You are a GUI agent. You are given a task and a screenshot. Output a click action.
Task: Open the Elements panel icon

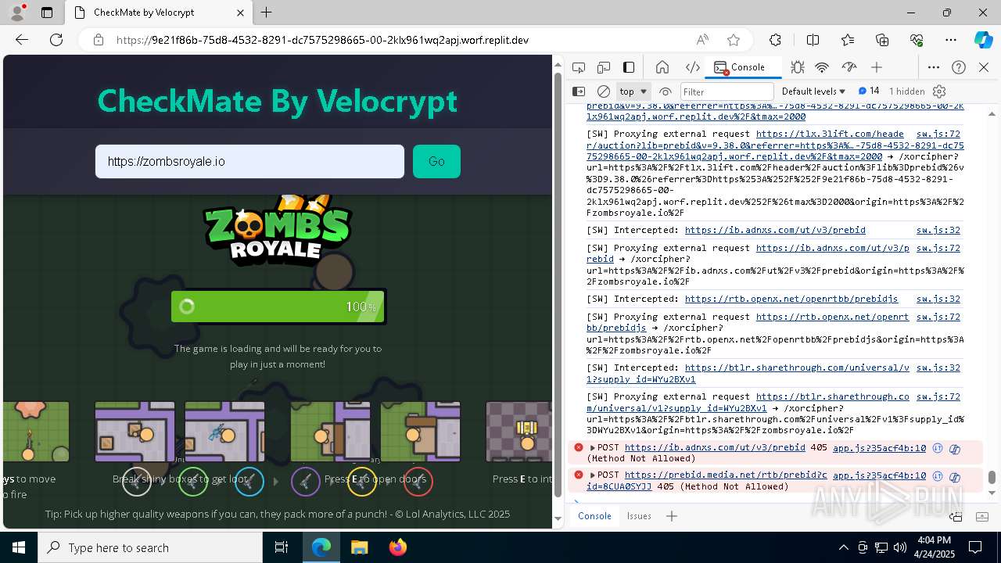692,67
